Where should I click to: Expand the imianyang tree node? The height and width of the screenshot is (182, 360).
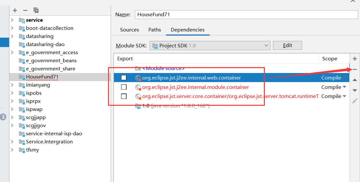click(12, 85)
